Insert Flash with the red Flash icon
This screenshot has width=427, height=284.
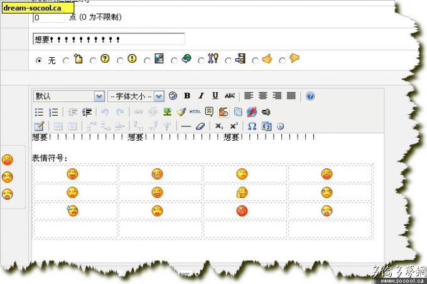pos(252,112)
